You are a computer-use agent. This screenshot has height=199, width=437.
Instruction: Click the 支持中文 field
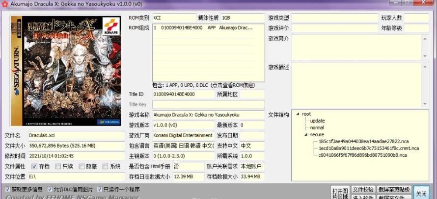tap(252, 146)
